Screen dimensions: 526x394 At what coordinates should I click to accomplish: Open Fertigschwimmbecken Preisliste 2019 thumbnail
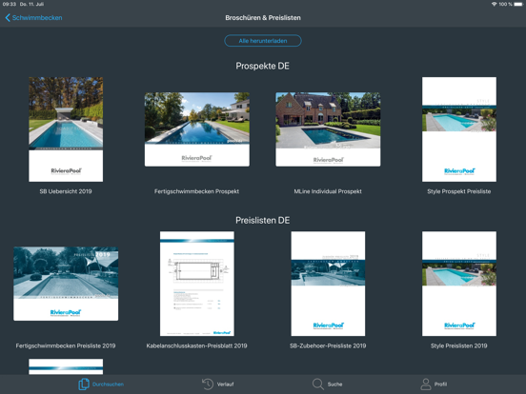66,284
